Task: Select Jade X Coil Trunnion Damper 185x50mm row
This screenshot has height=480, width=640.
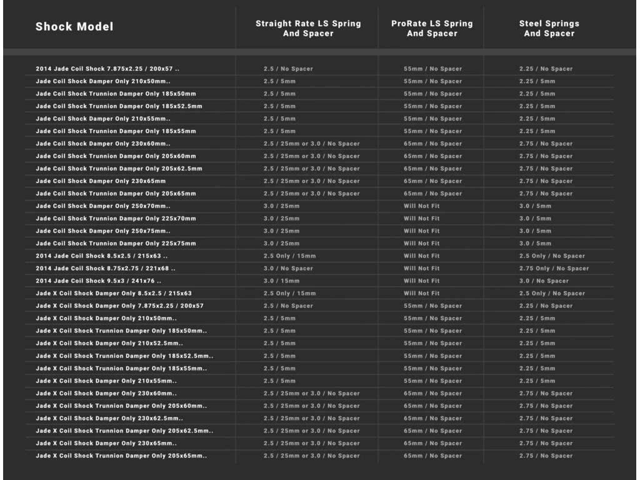Action: [x=121, y=331]
